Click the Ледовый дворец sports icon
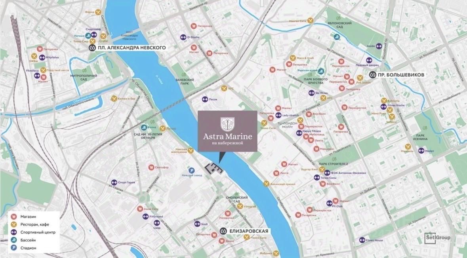Image resolution: width=467 pixels, height=258 pixels. [x=369, y=60]
